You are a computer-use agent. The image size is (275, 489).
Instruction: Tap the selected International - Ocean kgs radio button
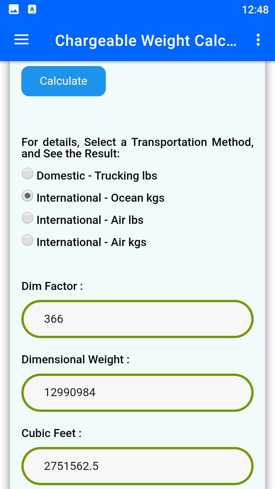click(27, 196)
